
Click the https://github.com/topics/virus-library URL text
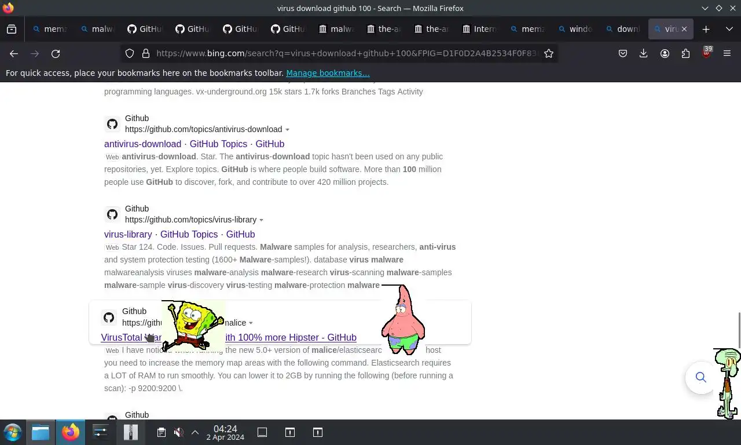pyautogui.click(x=190, y=220)
